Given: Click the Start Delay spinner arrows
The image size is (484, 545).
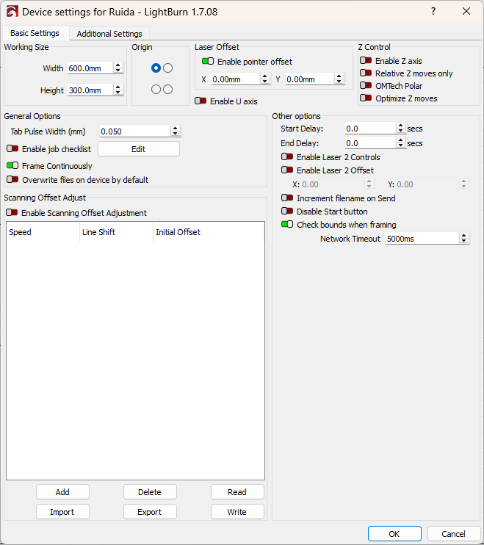Looking at the screenshot, I should pyautogui.click(x=401, y=129).
